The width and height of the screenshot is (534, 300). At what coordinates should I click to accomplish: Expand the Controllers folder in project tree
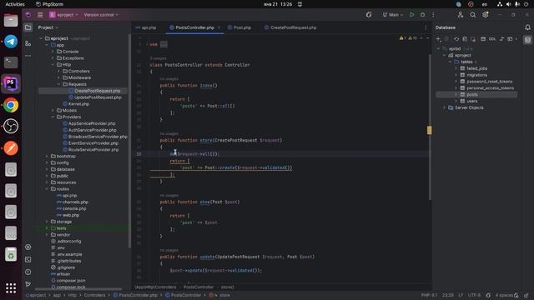click(58, 72)
